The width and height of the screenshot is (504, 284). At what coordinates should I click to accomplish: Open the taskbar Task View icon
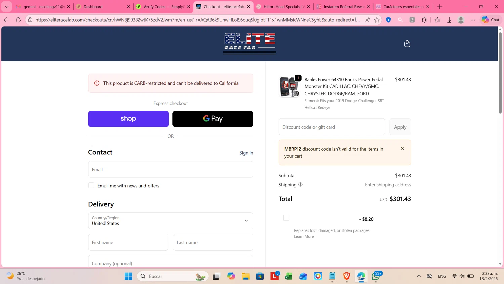click(216, 276)
